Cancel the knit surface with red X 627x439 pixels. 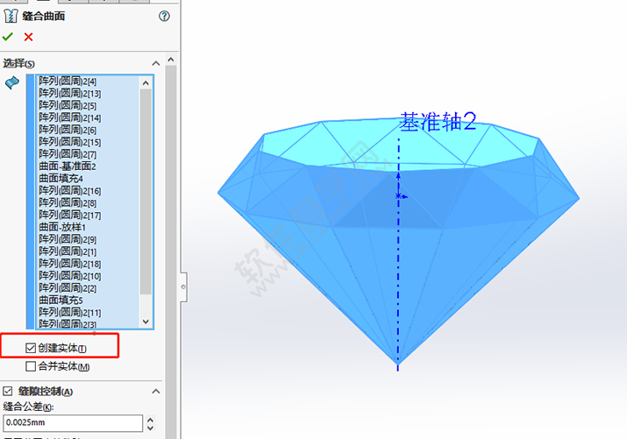pos(28,37)
